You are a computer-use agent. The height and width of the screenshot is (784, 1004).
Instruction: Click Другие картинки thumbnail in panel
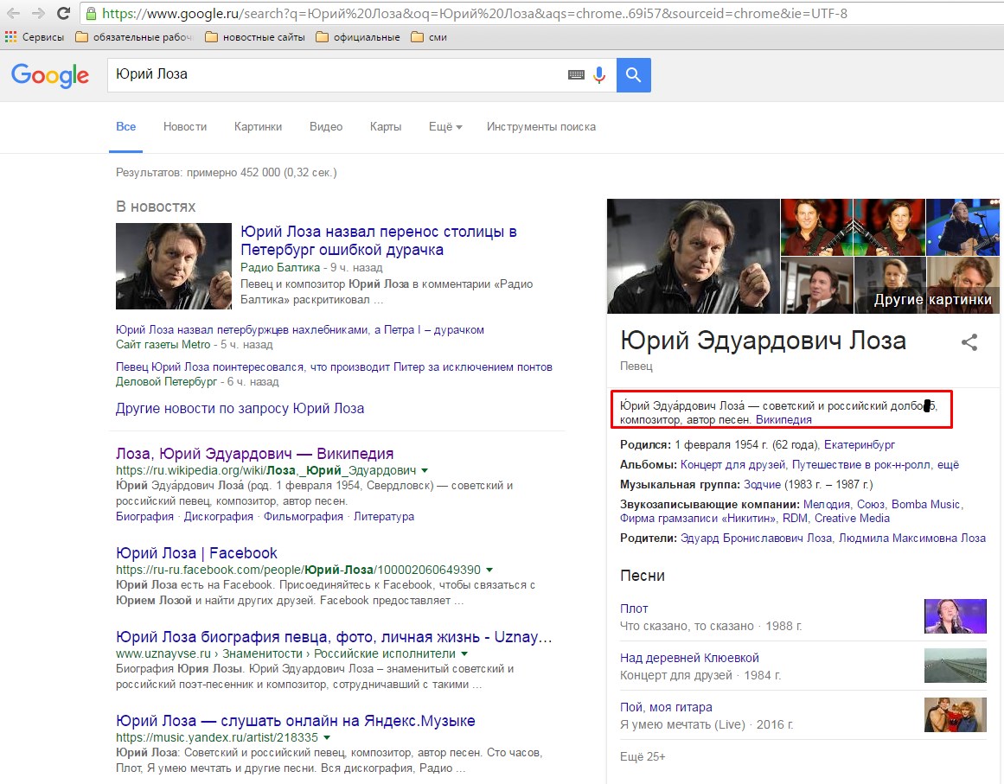(x=932, y=299)
